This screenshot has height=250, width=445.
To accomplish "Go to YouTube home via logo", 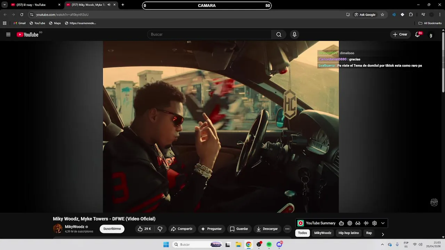I will [27, 34].
